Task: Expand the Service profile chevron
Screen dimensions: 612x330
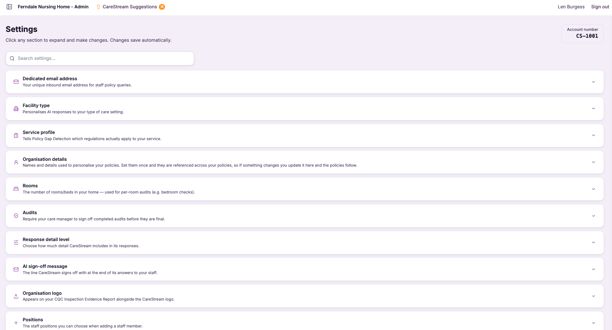Action: pos(593,135)
